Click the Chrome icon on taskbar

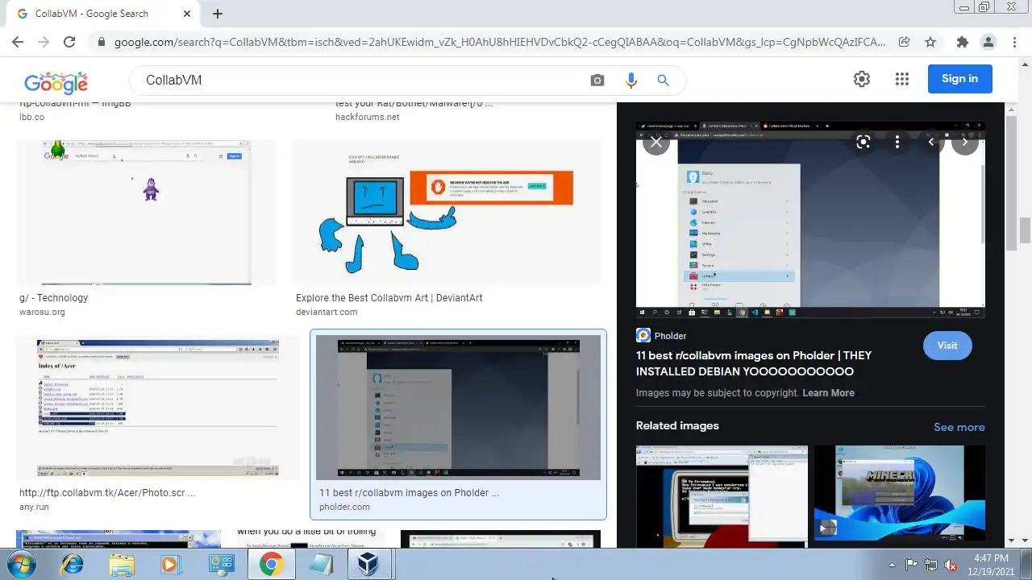[271, 565]
